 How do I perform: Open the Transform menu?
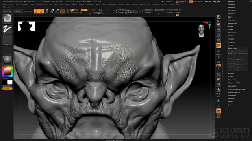156,4
